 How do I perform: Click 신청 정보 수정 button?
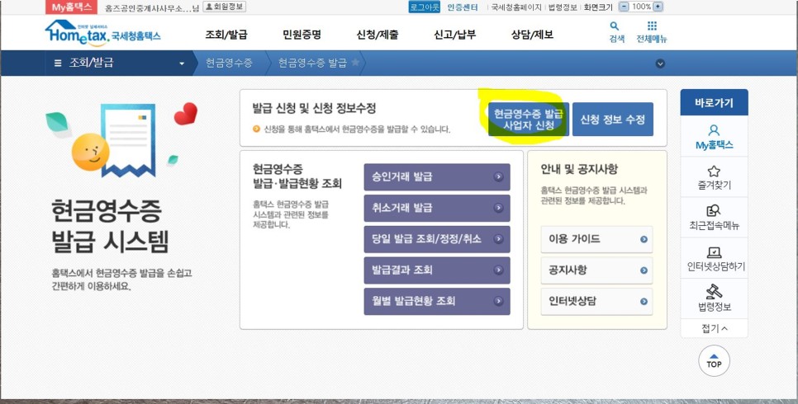613,120
